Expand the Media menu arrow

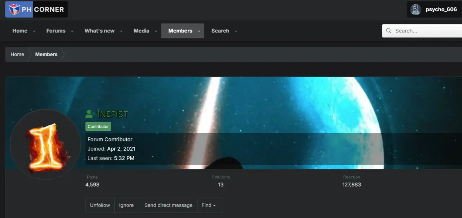pyautogui.click(x=156, y=31)
